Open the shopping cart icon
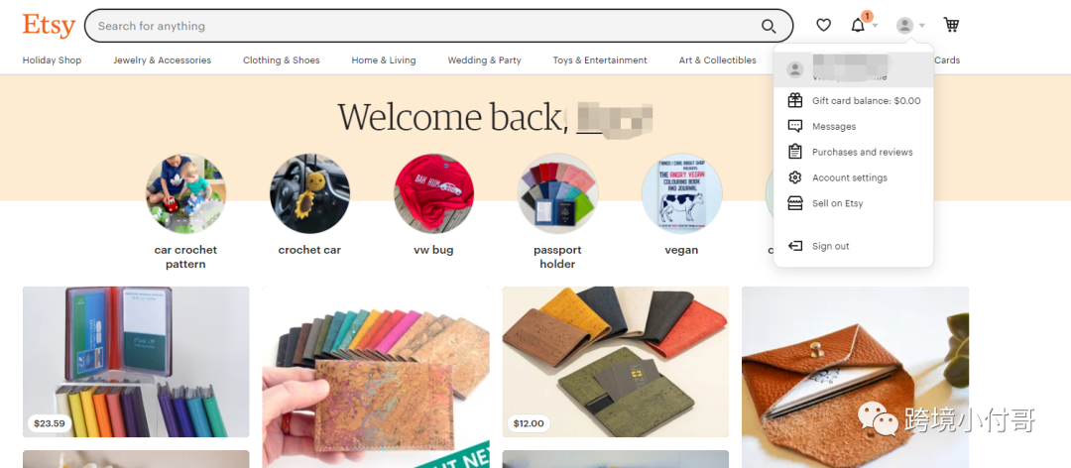The image size is (1071, 468). (951, 25)
